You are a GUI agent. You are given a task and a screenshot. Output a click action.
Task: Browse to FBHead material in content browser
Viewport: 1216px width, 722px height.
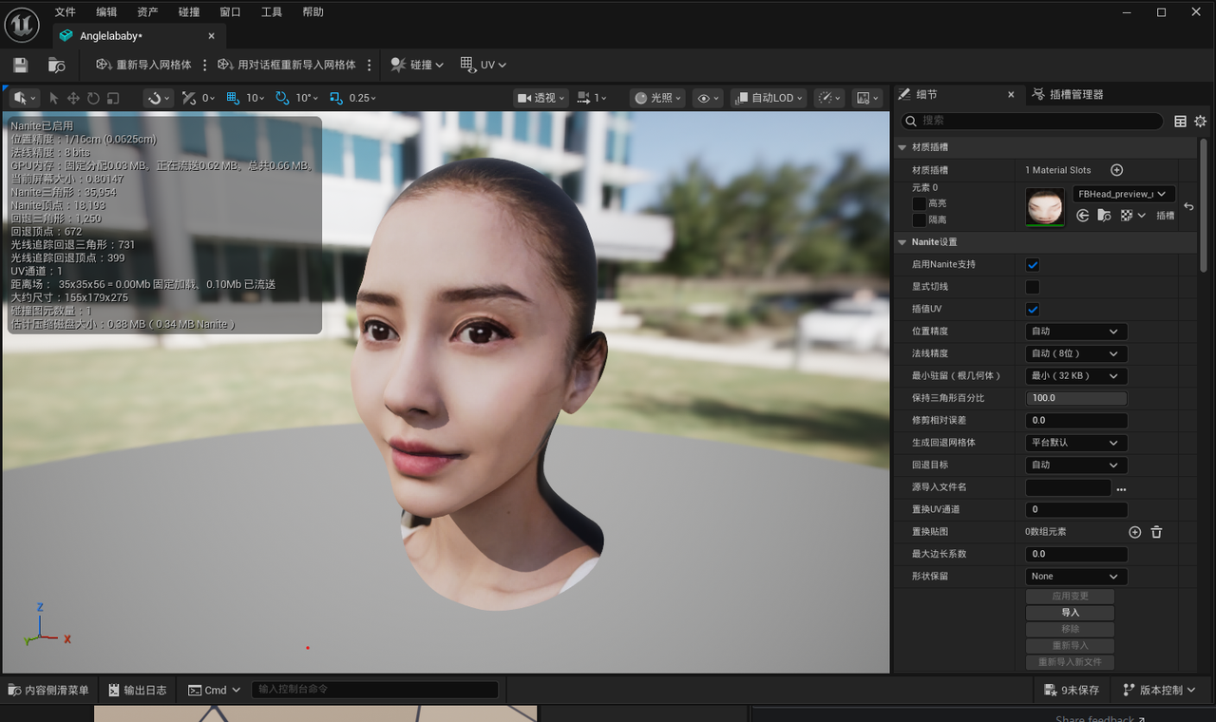[1104, 216]
